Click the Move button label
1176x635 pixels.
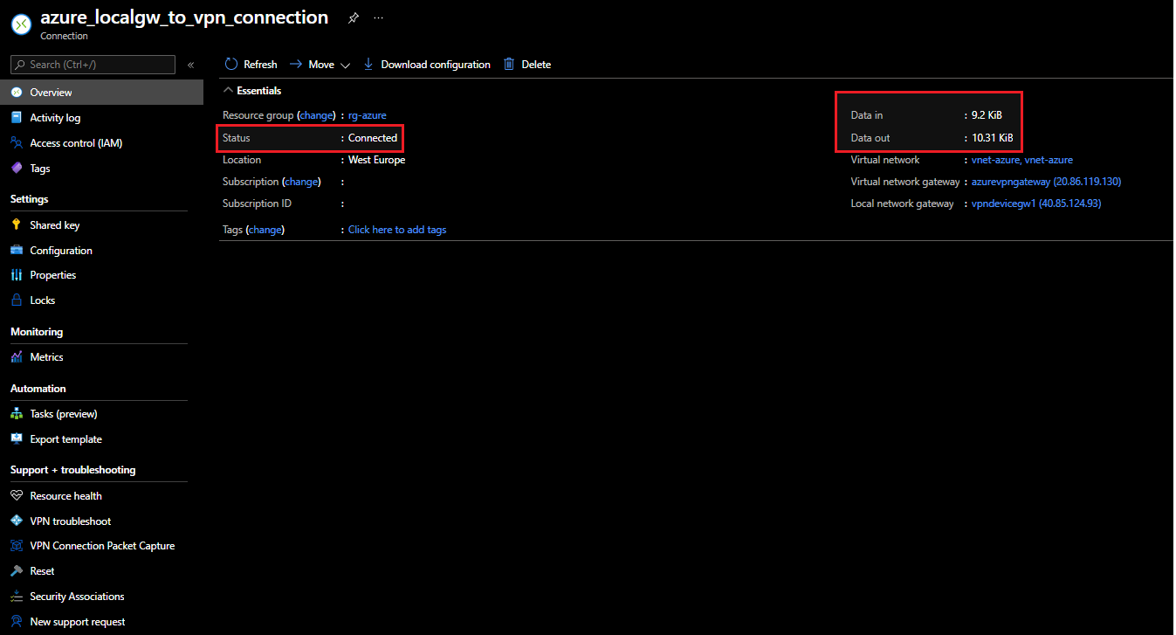pyautogui.click(x=321, y=65)
